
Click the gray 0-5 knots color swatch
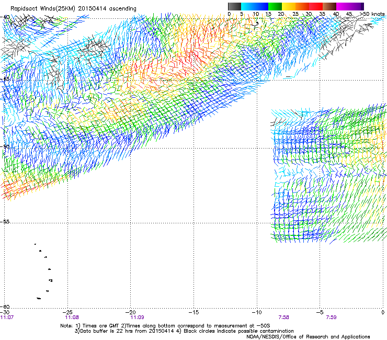[x=235, y=6]
